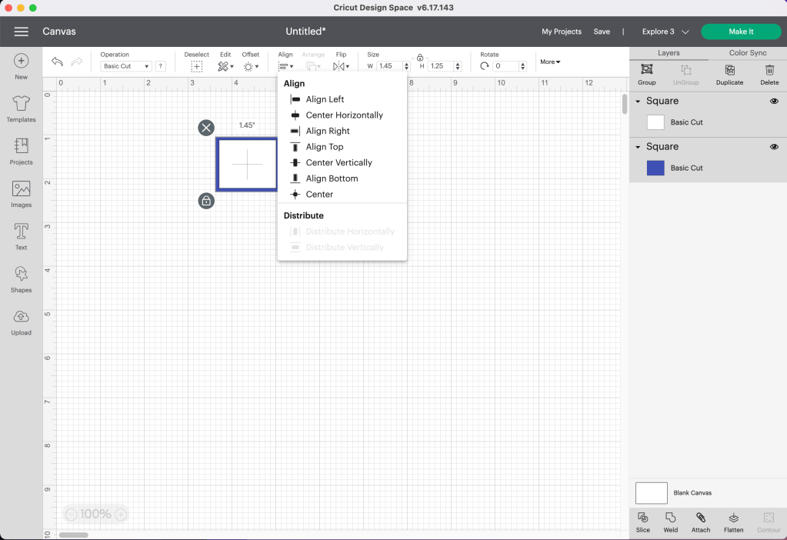Toggle the size aspect ratio lock
The height and width of the screenshot is (540, 787).
pyautogui.click(x=420, y=58)
